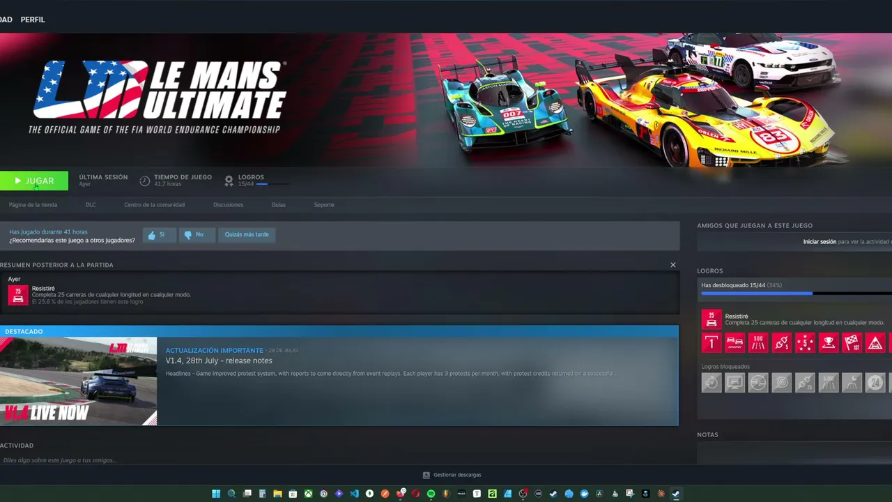Viewport: 892px width, 502px height.
Task: Click the Resistiré icon in post-game summary
Action: point(18,295)
